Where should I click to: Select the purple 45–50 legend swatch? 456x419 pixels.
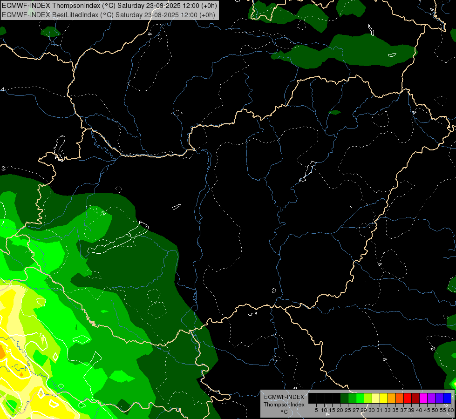tap(431, 398)
